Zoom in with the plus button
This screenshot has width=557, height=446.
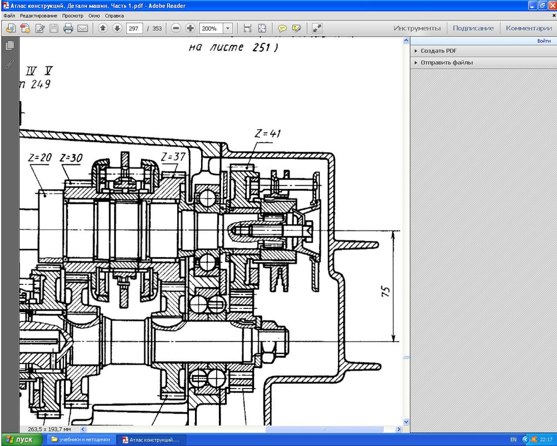[190, 28]
